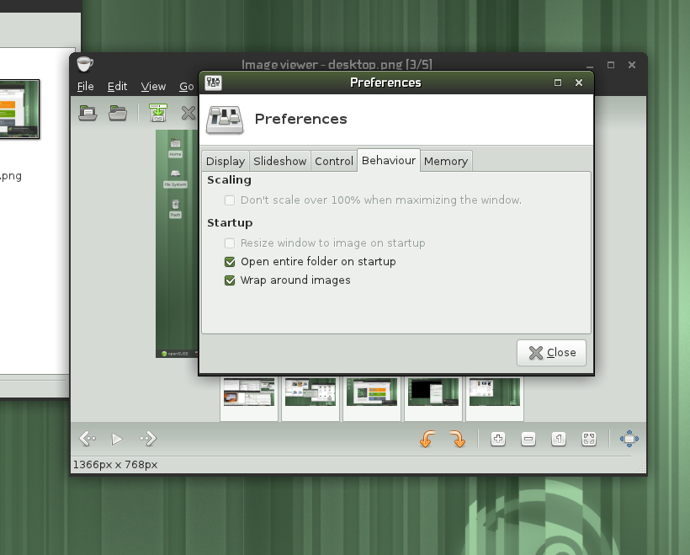690x555 pixels.
Task: Rotate image counter-clockwise
Action: (x=427, y=439)
